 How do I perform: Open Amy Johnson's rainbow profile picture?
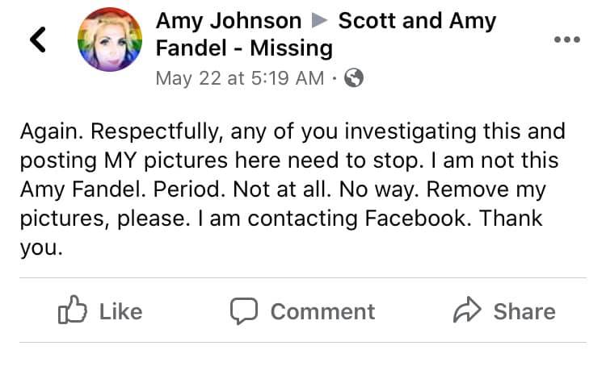click(110, 40)
